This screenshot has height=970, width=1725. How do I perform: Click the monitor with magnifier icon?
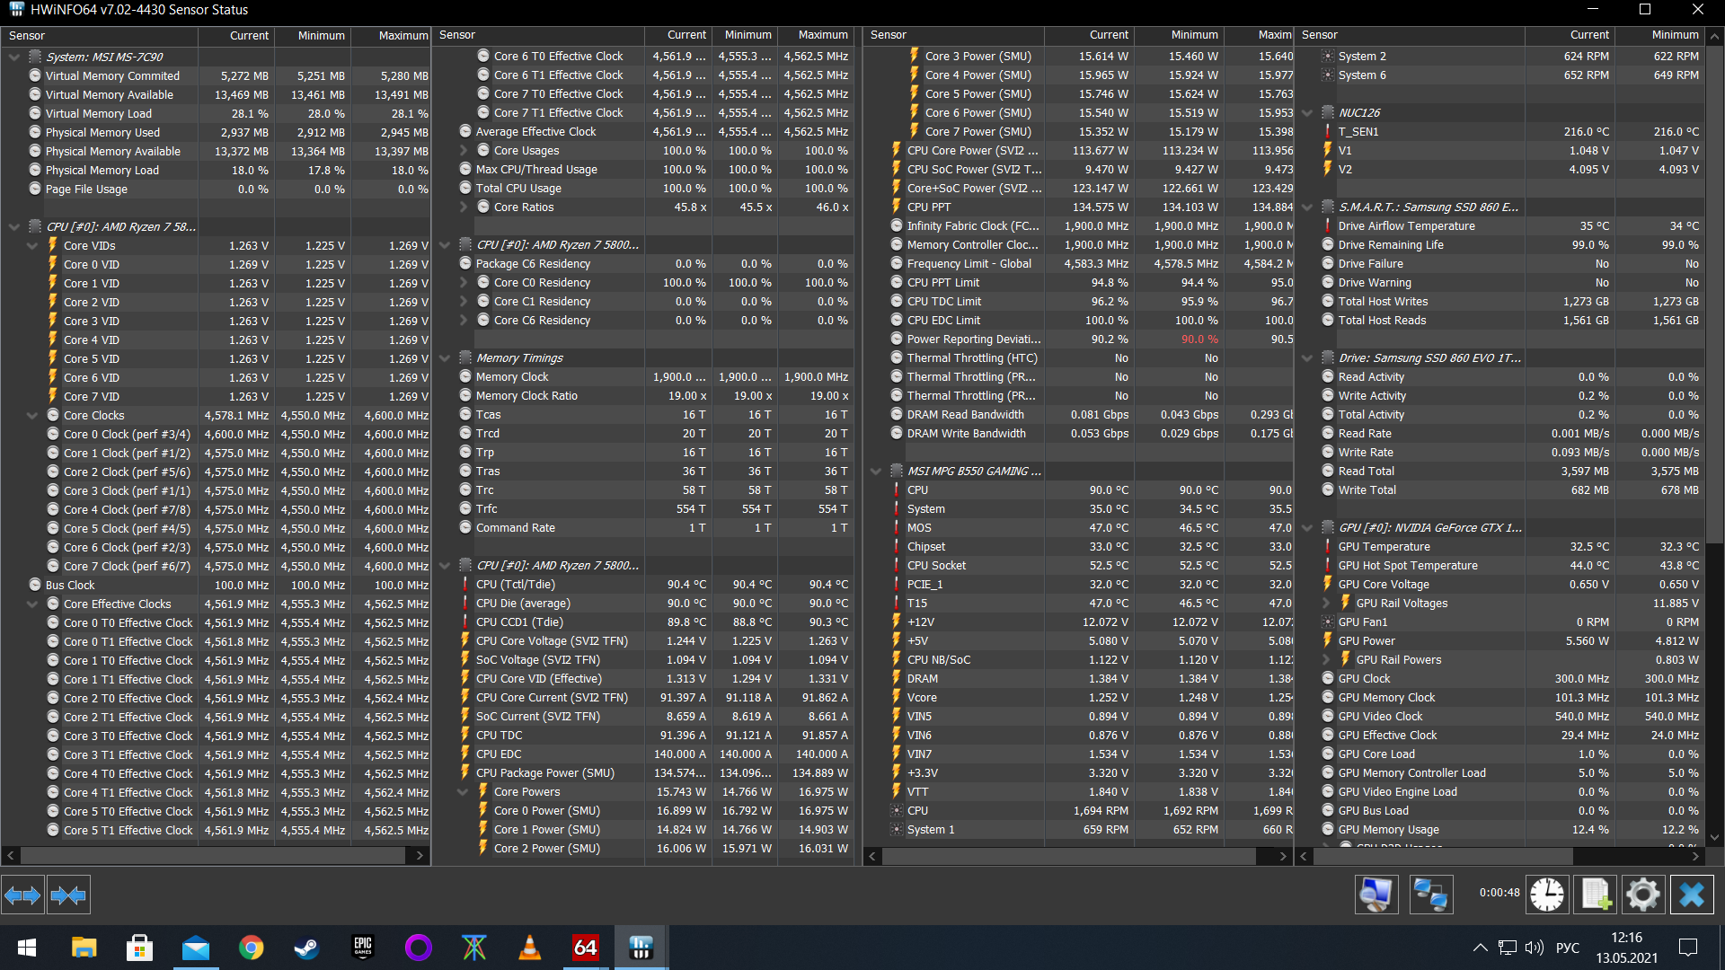point(1376,895)
